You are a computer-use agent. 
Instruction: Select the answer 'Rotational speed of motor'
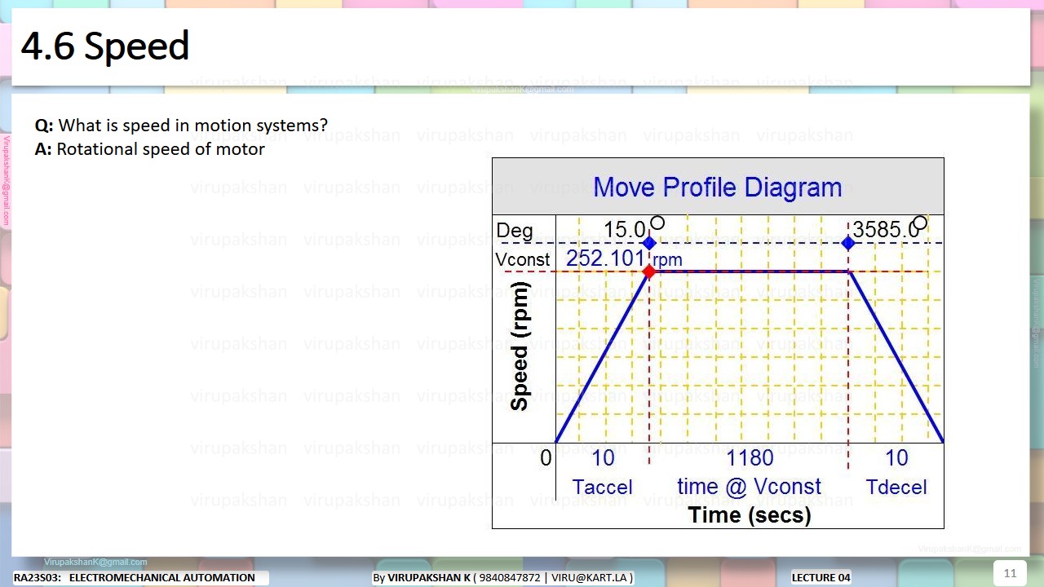click(x=161, y=149)
